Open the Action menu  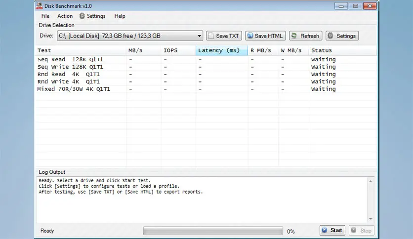(x=65, y=16)
